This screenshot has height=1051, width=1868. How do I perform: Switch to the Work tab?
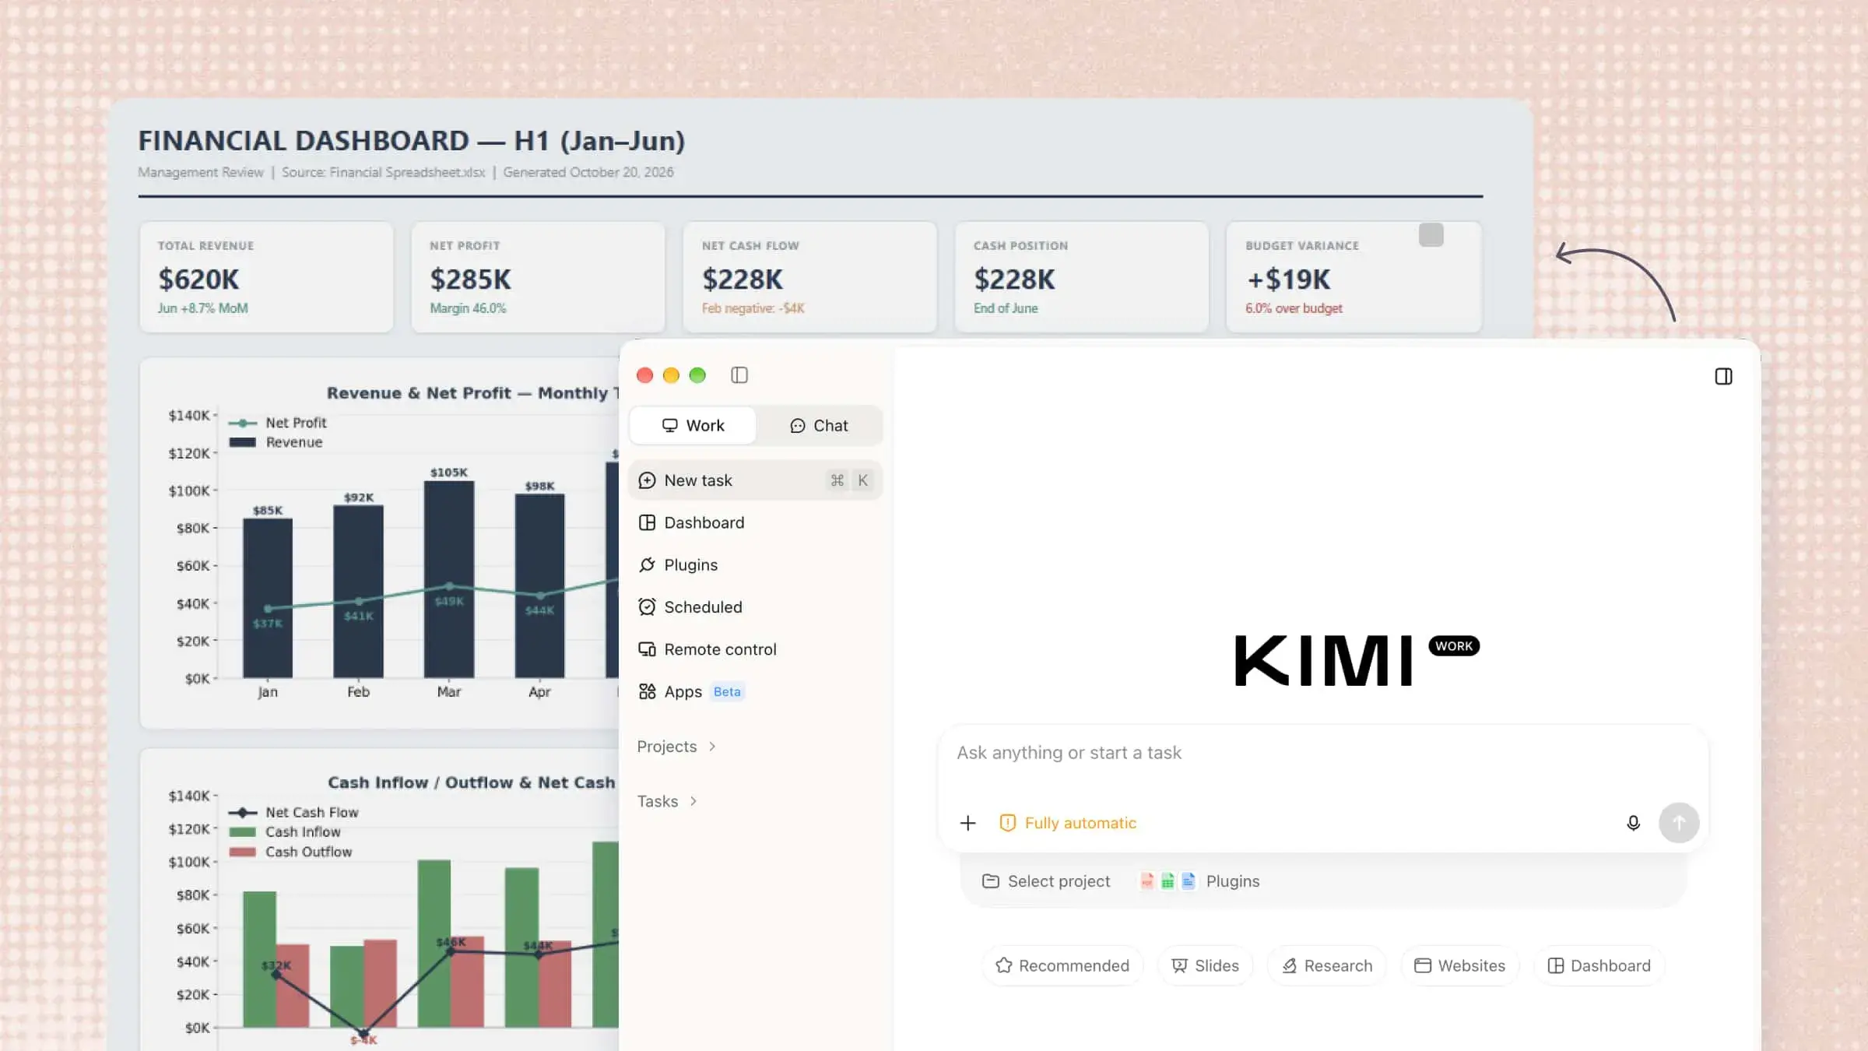click(693, 426)
